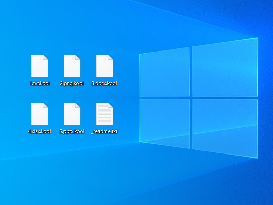Viewport: 273px width, 205px height.
Task: Click the "4.xlsx.kool" filename label
Action: coord(40,131)
